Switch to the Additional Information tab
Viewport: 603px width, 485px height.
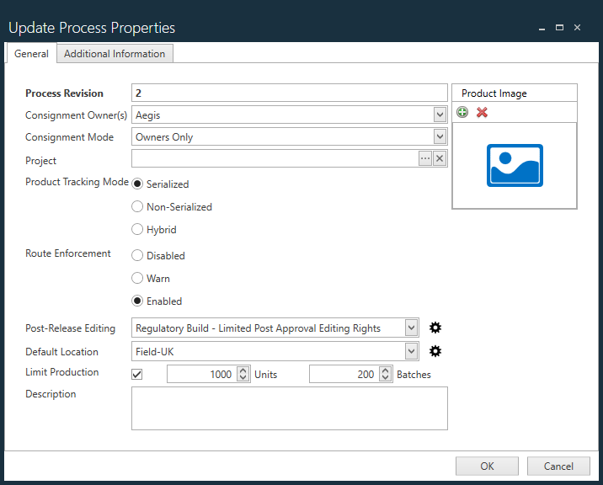(115, 54)
